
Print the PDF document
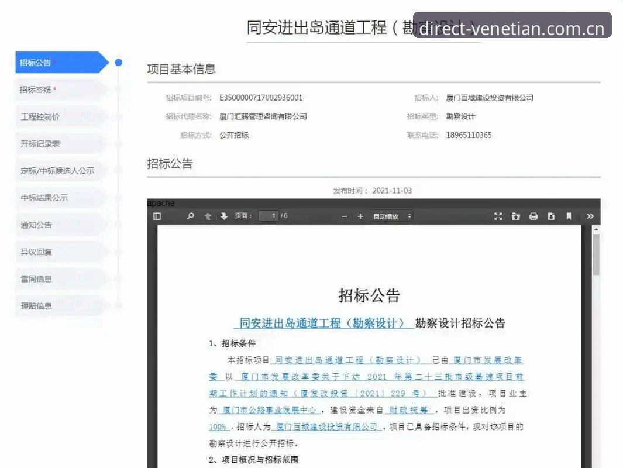[533, 216]
